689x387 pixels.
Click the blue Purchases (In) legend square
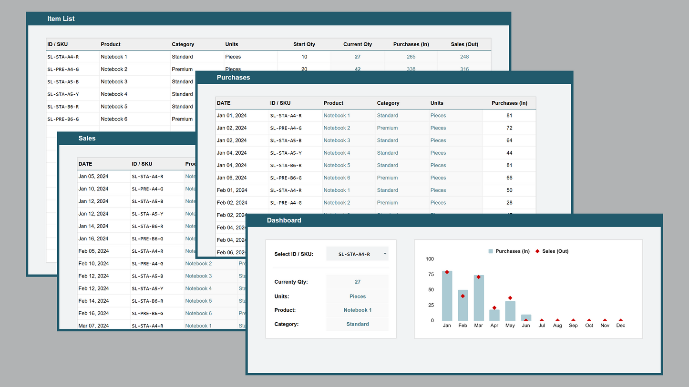click(x=490, y=251)
